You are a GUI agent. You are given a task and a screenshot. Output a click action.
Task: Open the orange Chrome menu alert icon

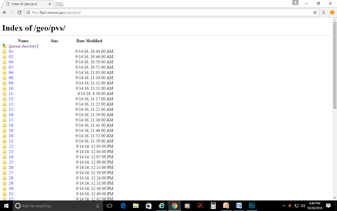(x=332, y=12)
